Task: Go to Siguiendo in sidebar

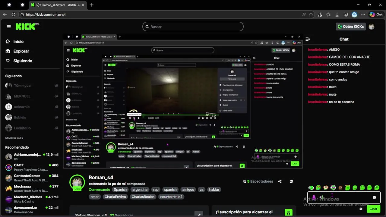Action: 23,61
